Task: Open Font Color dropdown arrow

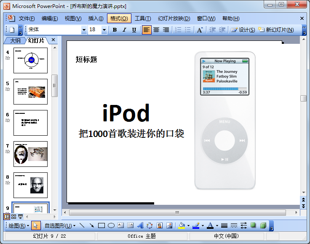Action: click(217, 225)
